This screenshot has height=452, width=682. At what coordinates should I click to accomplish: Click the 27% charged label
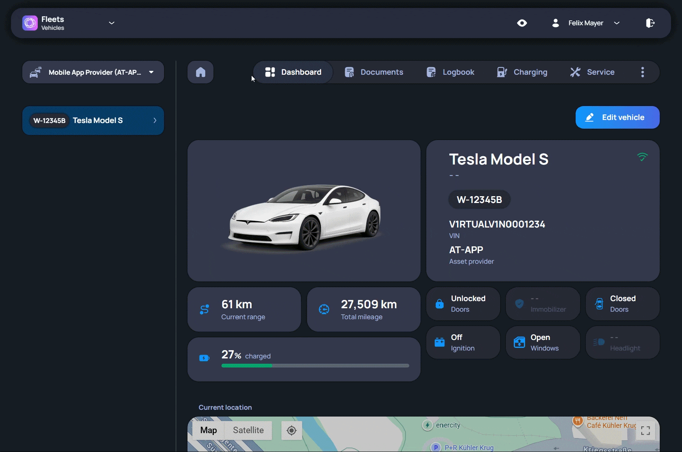click(246, 355)
